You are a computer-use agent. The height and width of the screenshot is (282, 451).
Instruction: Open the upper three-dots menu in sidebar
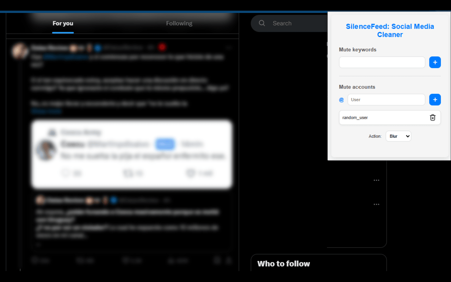[376, 180]
